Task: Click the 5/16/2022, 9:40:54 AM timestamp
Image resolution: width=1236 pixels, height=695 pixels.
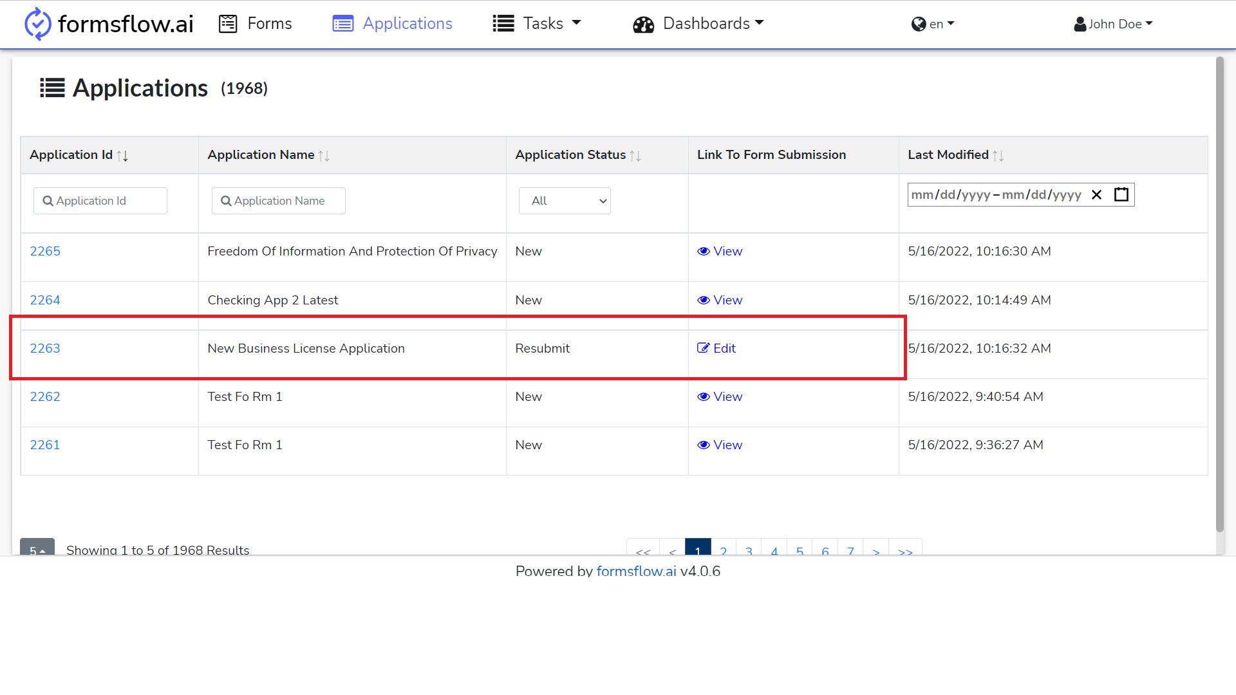Action: click(975, 396)
